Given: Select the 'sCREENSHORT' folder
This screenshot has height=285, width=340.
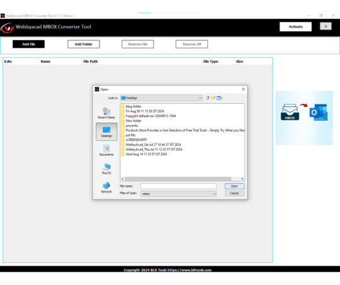Looking at the screenshot, I should [x=134, y=140].
